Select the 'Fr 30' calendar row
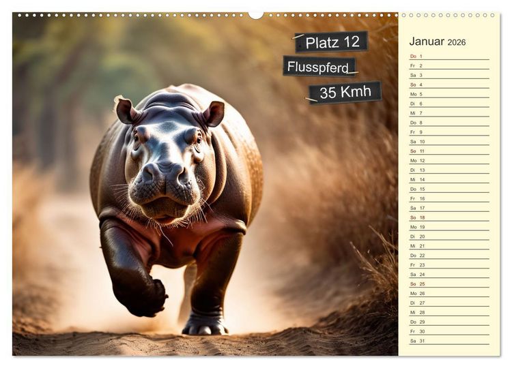 (449, 331)
